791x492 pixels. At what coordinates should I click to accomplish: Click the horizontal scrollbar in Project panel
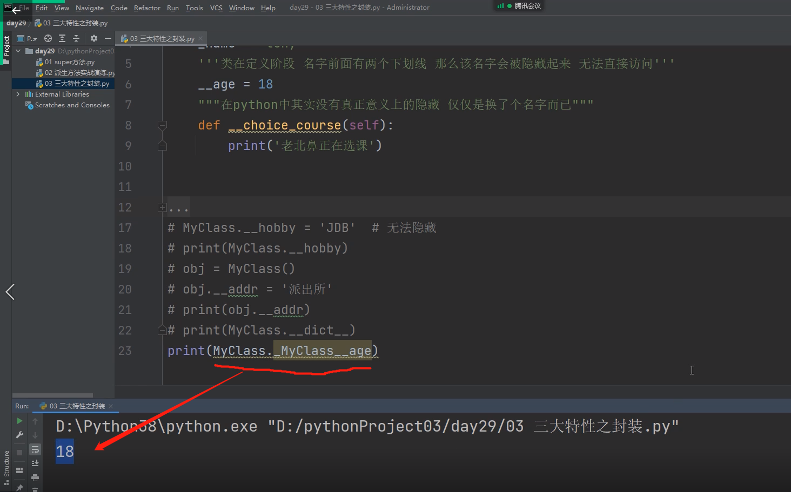pyautogui.click(x=52, y=395)
